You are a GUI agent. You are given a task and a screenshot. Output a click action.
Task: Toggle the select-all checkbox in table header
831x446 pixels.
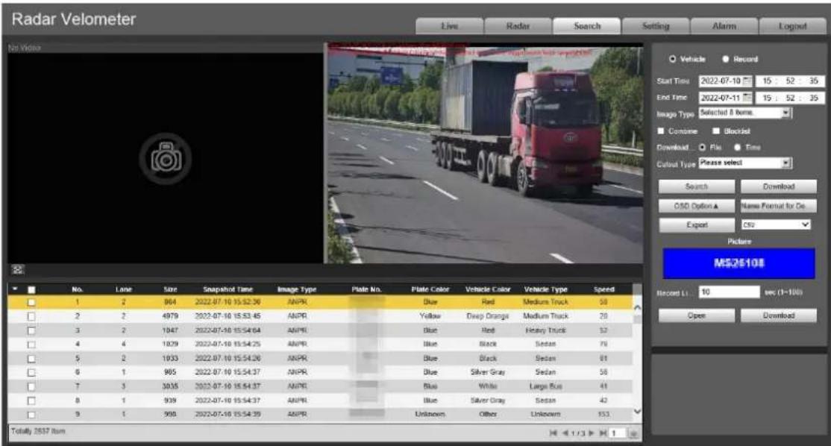point(31,289)
